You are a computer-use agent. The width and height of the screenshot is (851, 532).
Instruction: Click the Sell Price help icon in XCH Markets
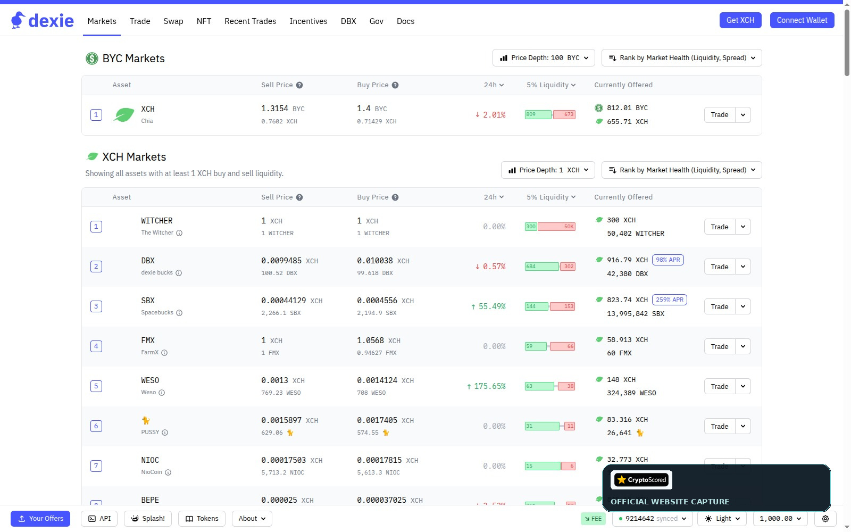[299, 197]
